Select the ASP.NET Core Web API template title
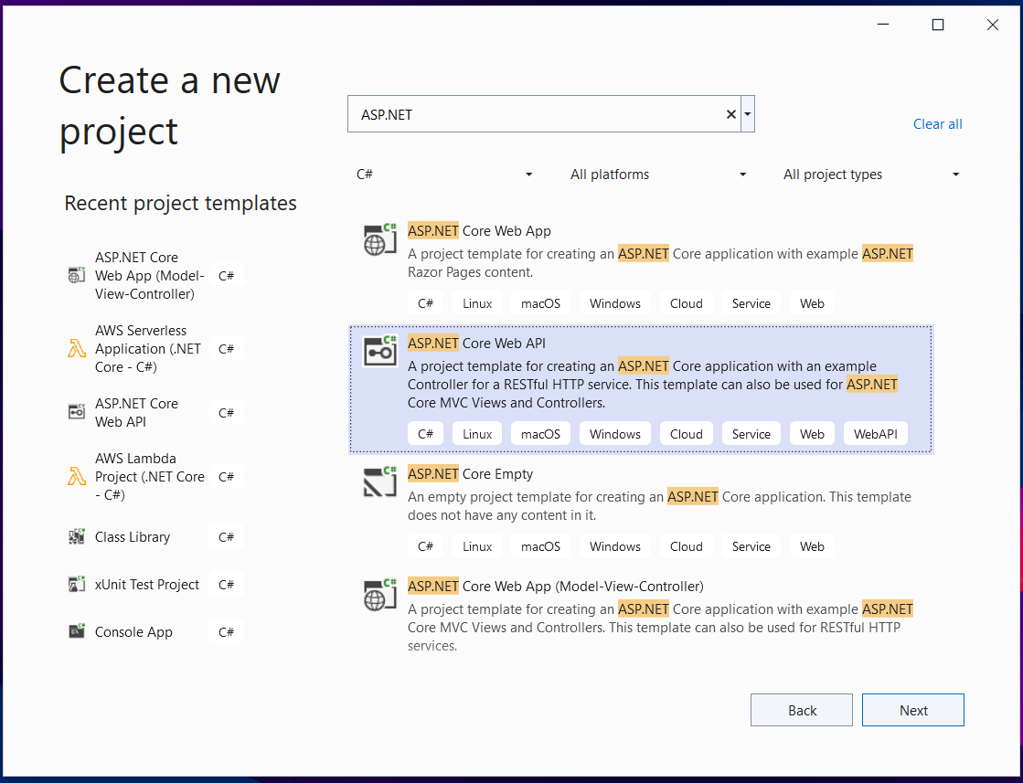 pyautogui.click(x=476, y=343)
